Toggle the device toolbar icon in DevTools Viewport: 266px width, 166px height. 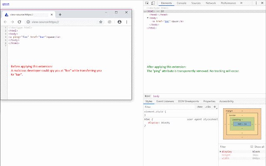(x=153, y=3)
